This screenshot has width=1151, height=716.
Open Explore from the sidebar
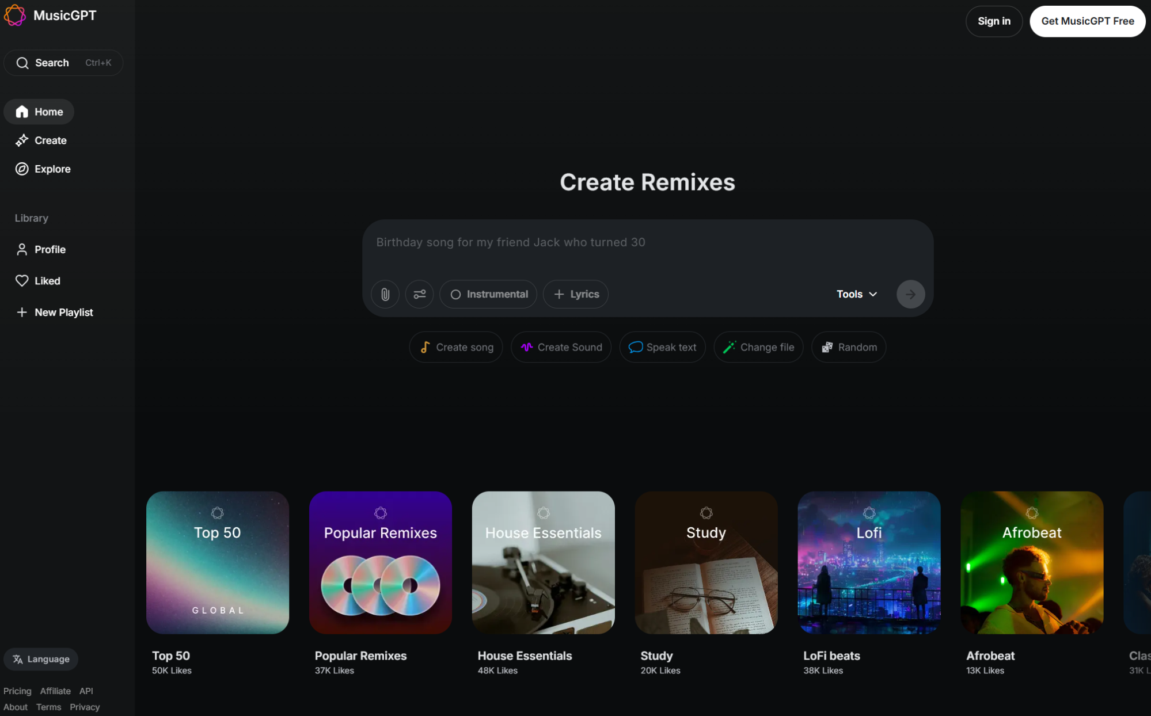click(52, 169)
